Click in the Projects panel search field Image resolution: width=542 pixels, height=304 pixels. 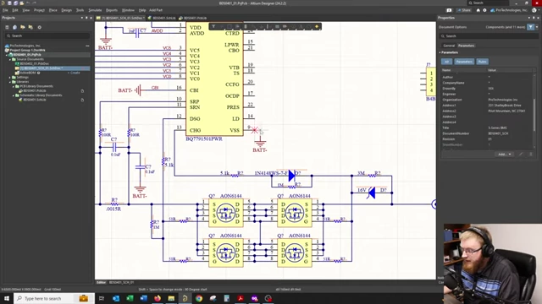tap(47, 35)
